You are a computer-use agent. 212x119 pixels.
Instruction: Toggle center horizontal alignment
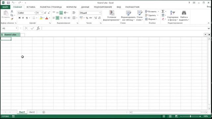point(57,18)
